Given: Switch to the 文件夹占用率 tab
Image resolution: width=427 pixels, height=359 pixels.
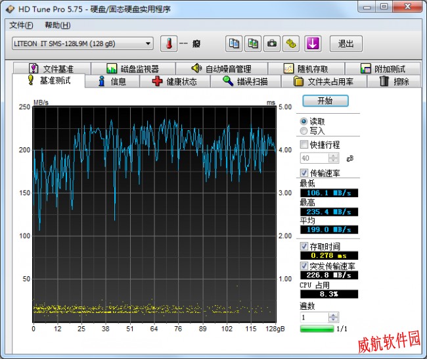Looking at the screenshot, I should 324,82.
